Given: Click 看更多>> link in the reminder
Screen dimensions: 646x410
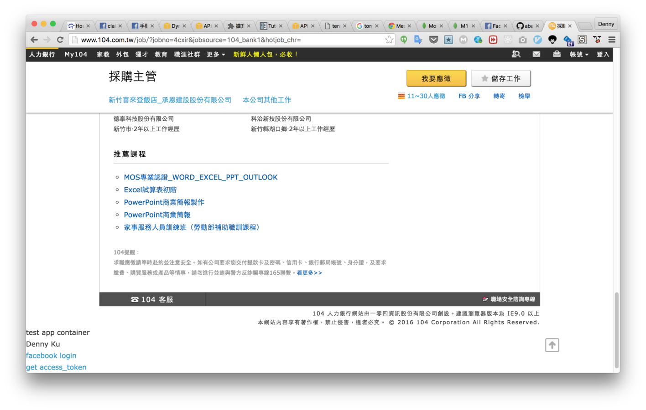Looking at the screenshot, I should (x=309, y=273).
